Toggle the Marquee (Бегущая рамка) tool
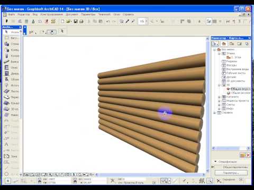 12,38
